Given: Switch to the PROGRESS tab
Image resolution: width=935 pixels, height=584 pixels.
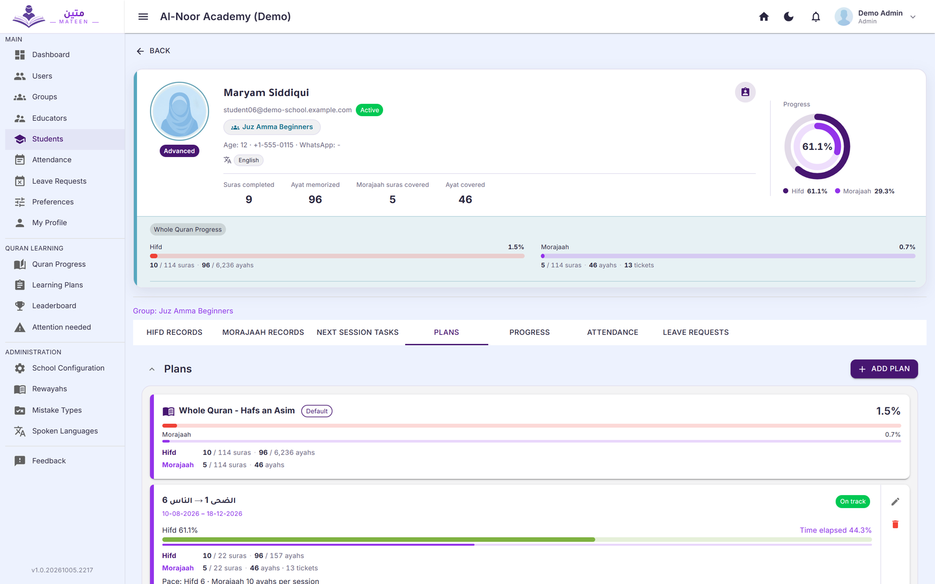Looking at the screenshot, I should click(x=530, y=332).
